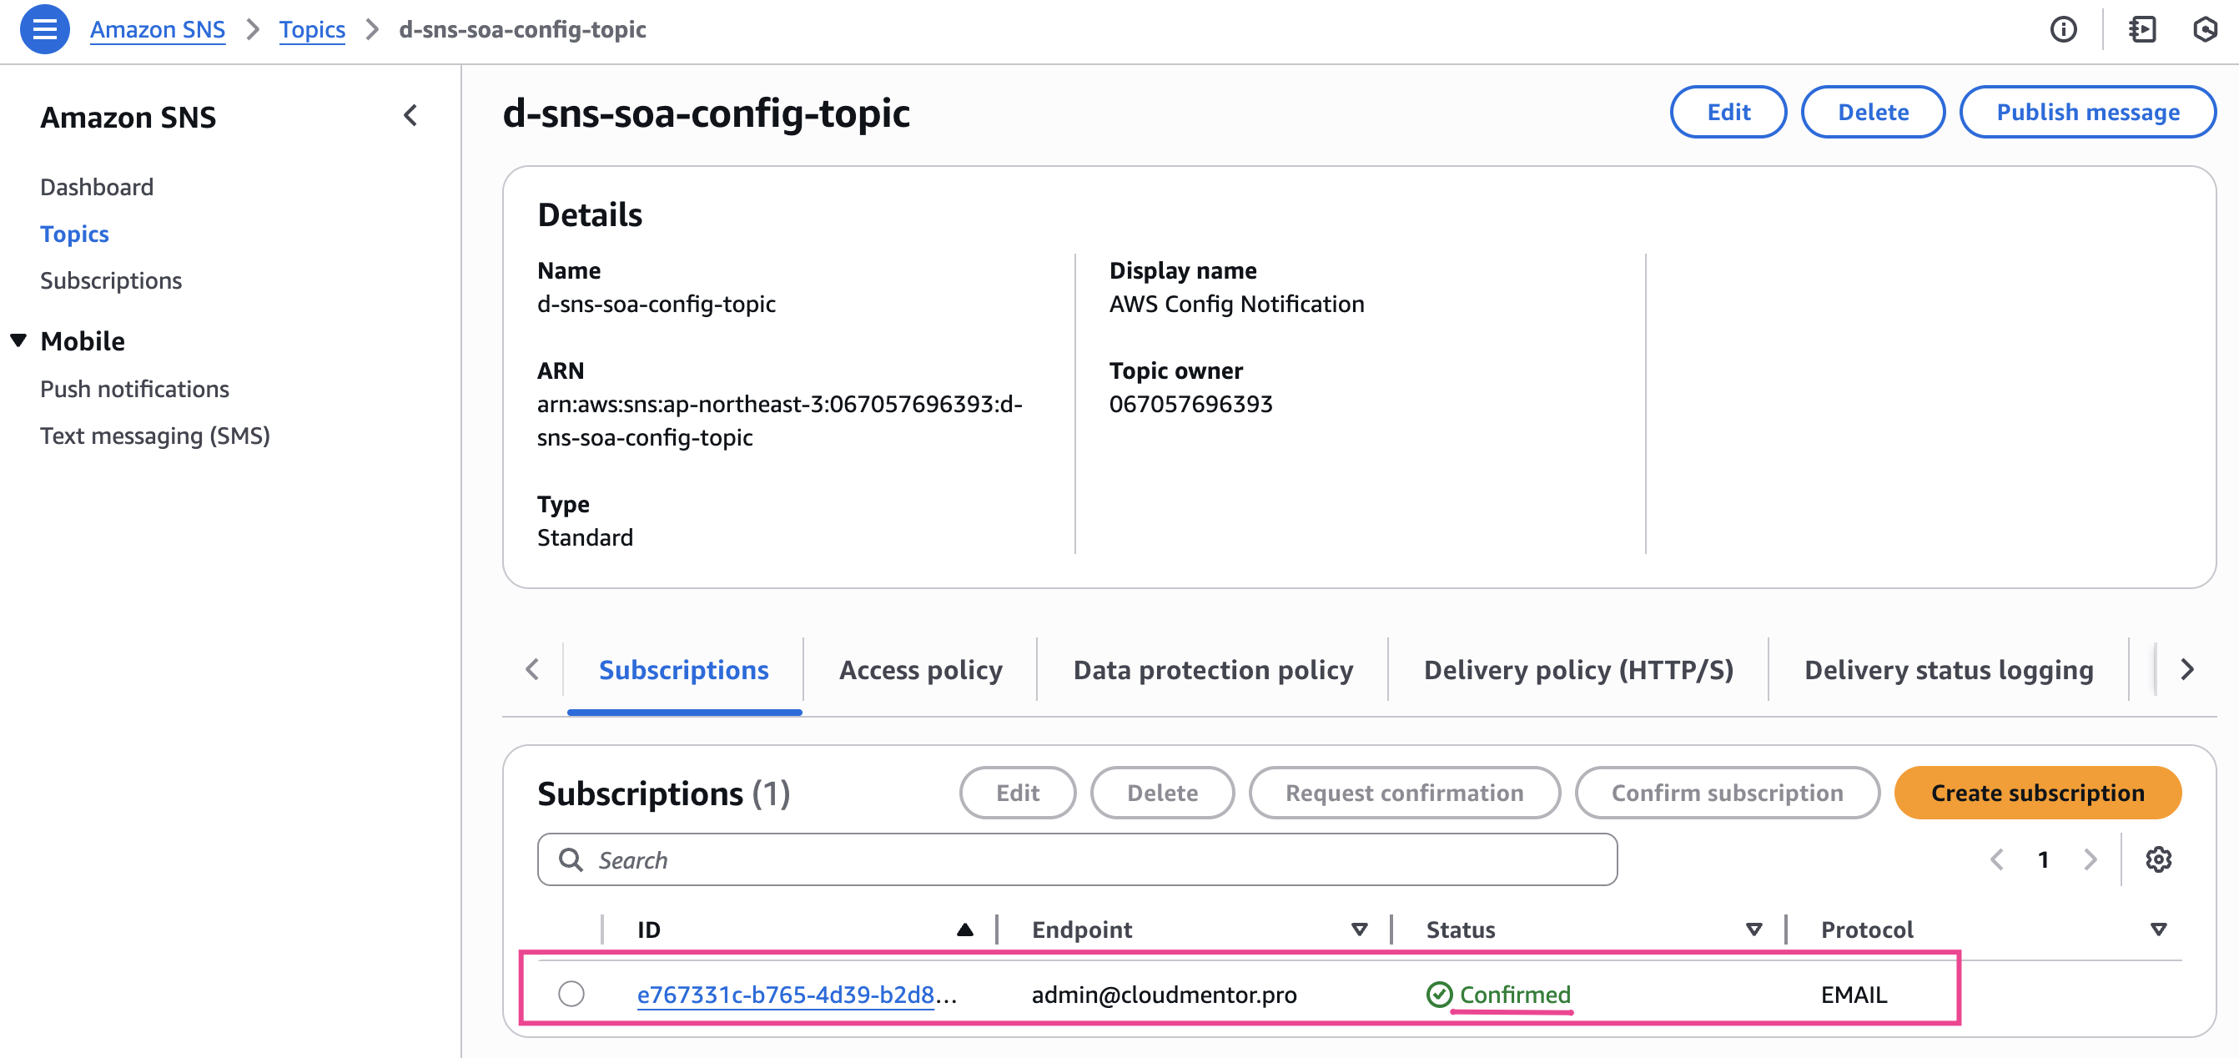Sort table by ID column arrow

964,930
